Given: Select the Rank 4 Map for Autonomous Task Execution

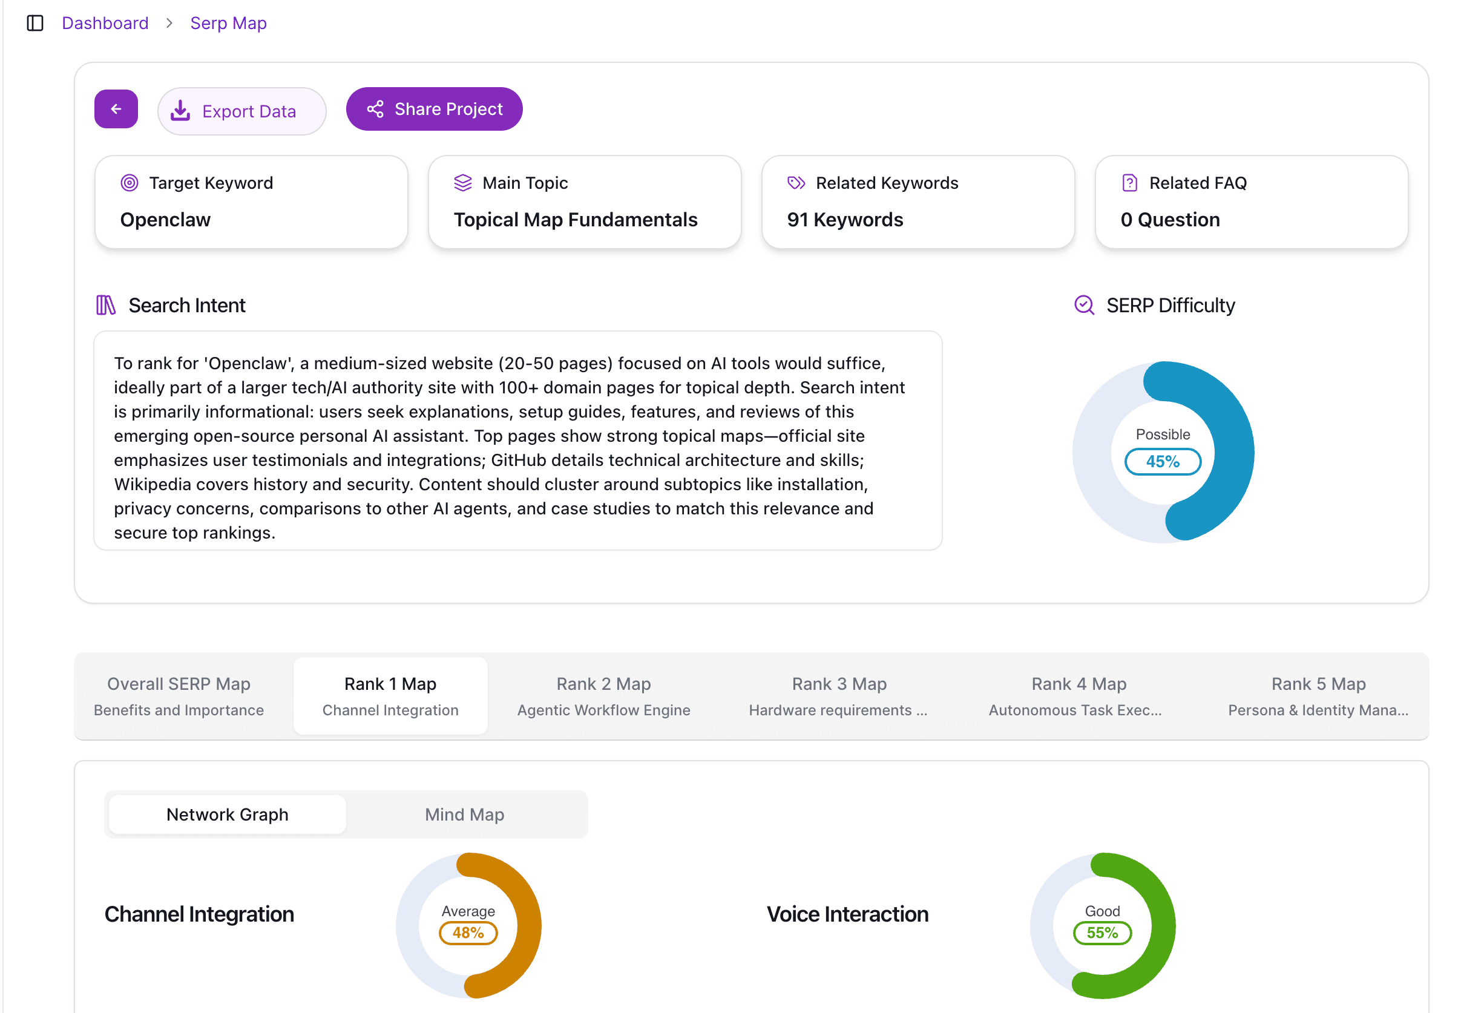Looking at the screenshot, I should tap(1078, 696).
